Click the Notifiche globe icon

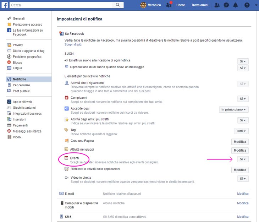pos(9,79)
